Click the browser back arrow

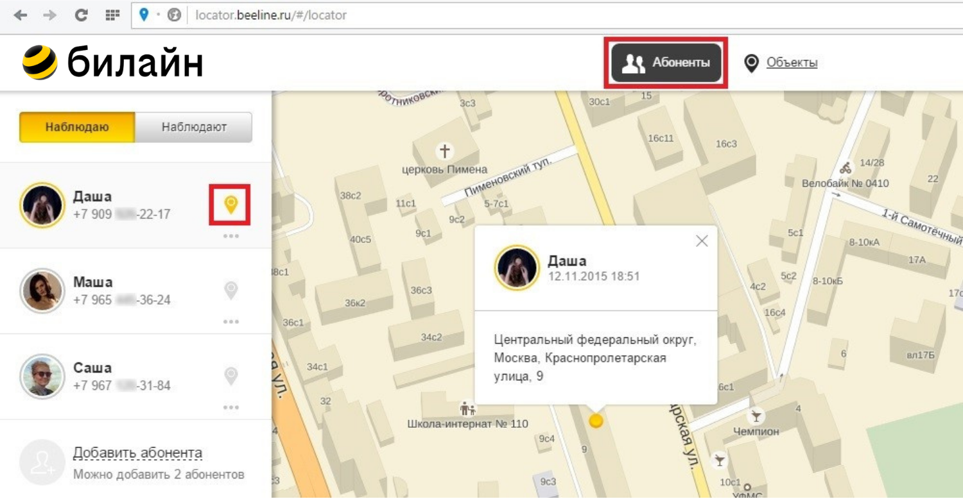pos(20,15)
